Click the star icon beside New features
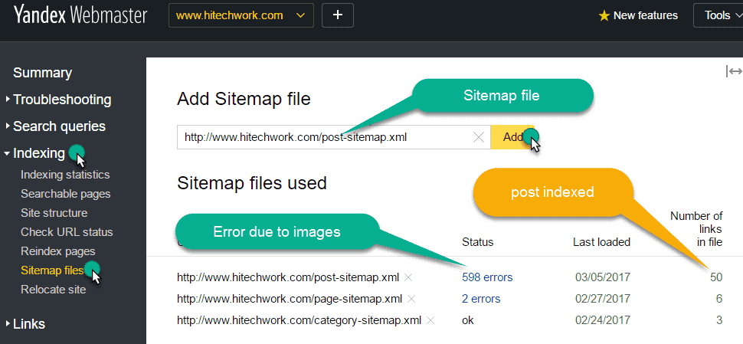The width and height of the screenshot is (743, 344). pos(604,15)
